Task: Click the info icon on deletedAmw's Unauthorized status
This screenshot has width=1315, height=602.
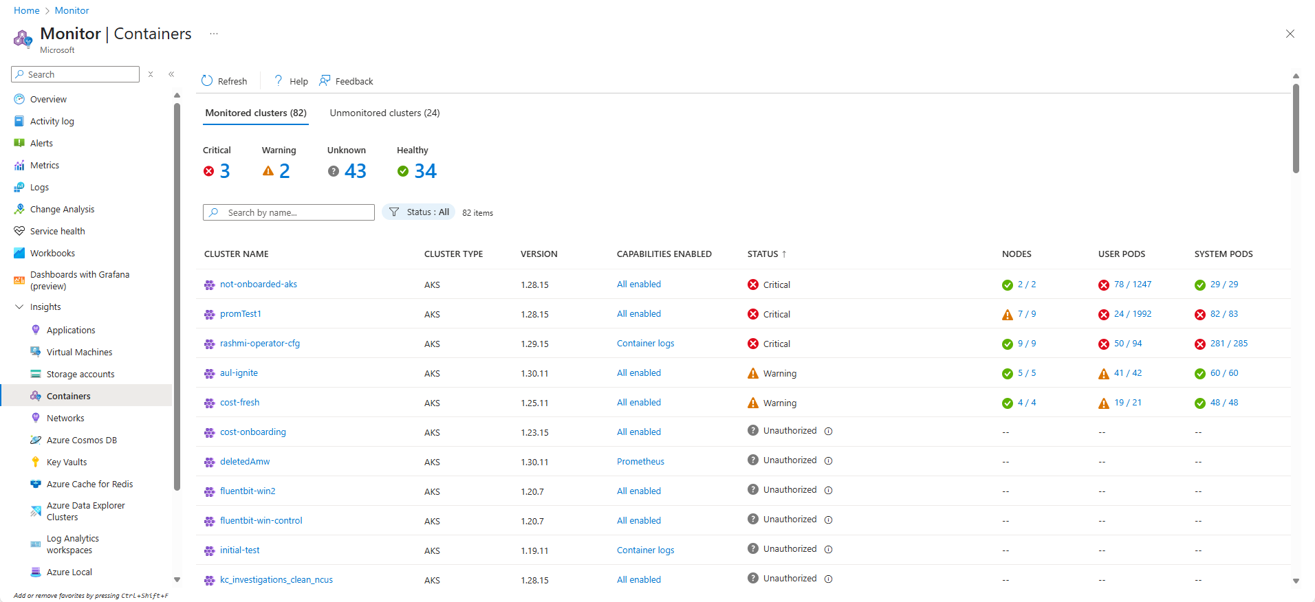Action: pos(829,461)
